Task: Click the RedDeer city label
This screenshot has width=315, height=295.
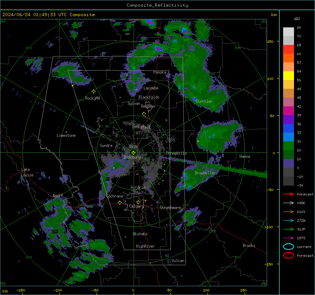Action: tap(148, 106)
